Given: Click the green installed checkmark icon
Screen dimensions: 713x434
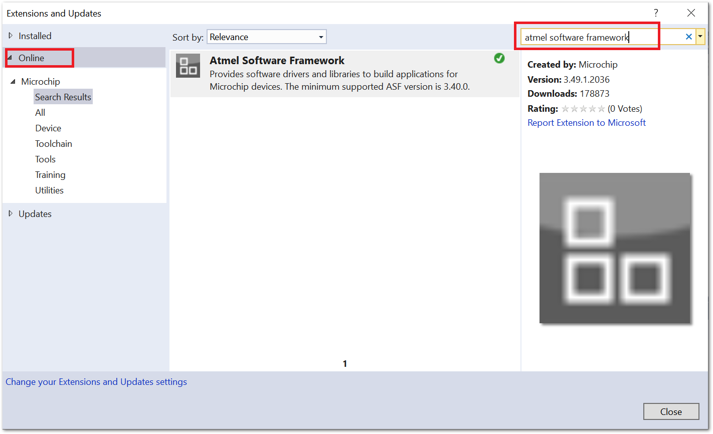Looking at the screenshot, I should pos(499,58).
